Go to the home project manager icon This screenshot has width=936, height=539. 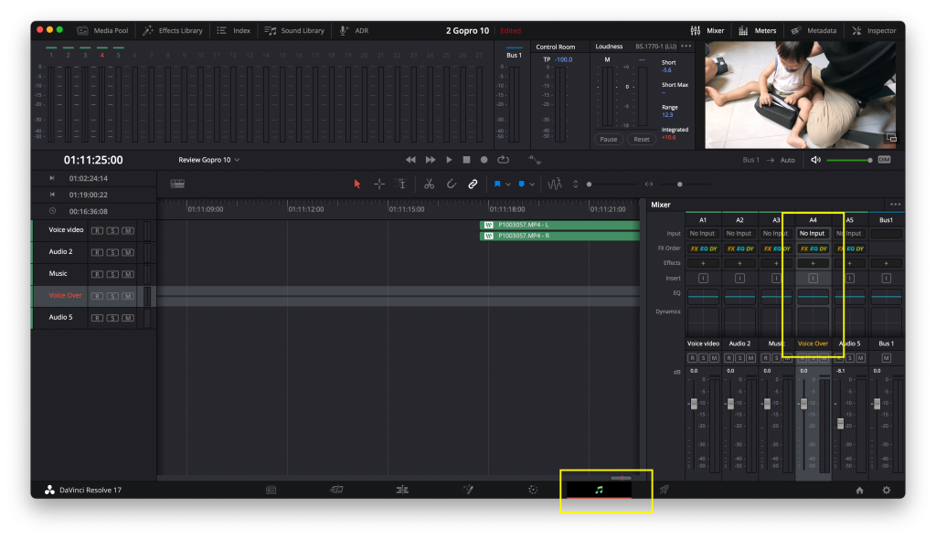(x=859, y=490)
